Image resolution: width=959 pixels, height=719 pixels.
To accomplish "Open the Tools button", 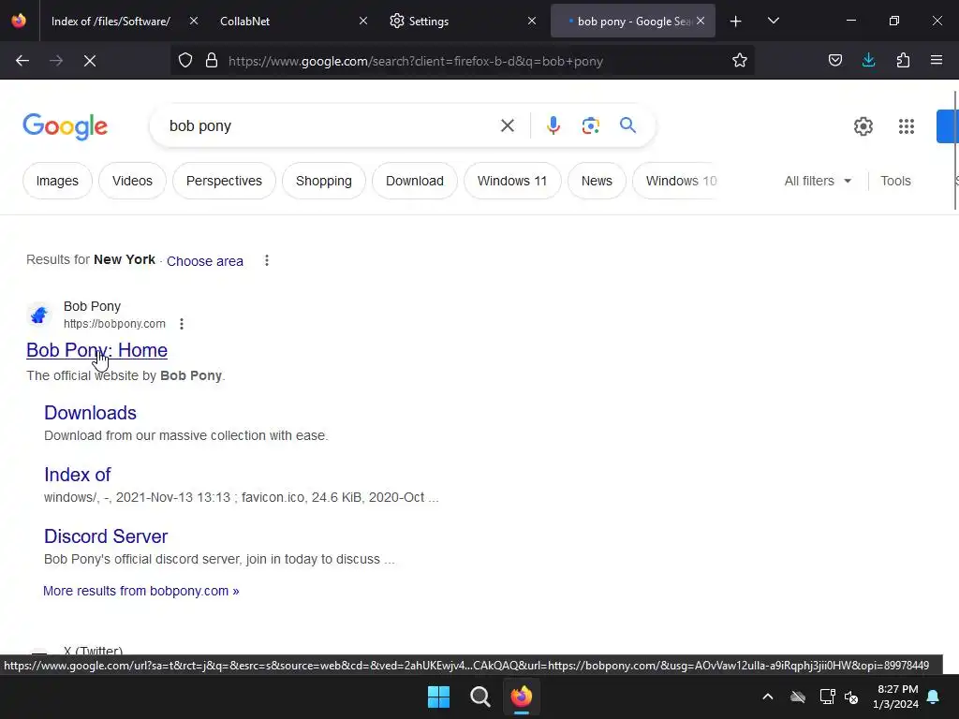I will 895,181.
